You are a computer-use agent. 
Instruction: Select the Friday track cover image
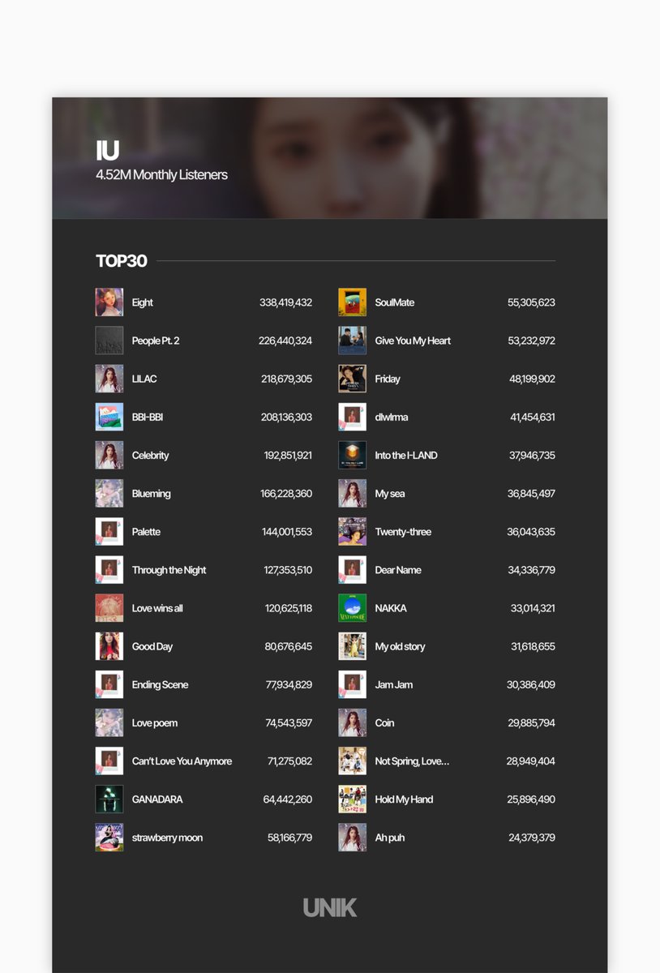coord(353,379)
